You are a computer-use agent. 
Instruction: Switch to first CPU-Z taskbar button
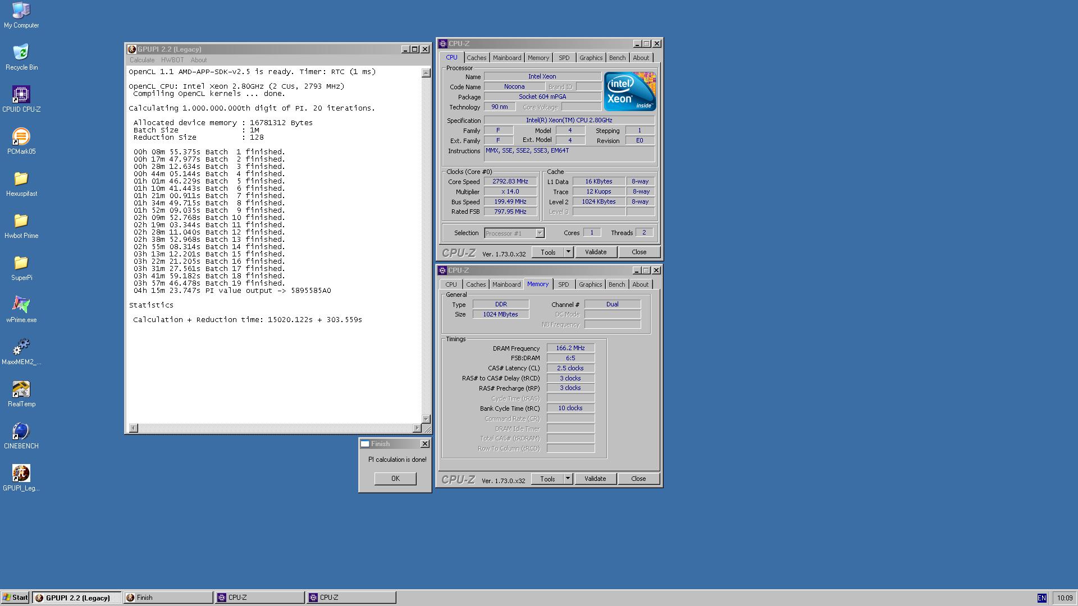pos(260,598)
